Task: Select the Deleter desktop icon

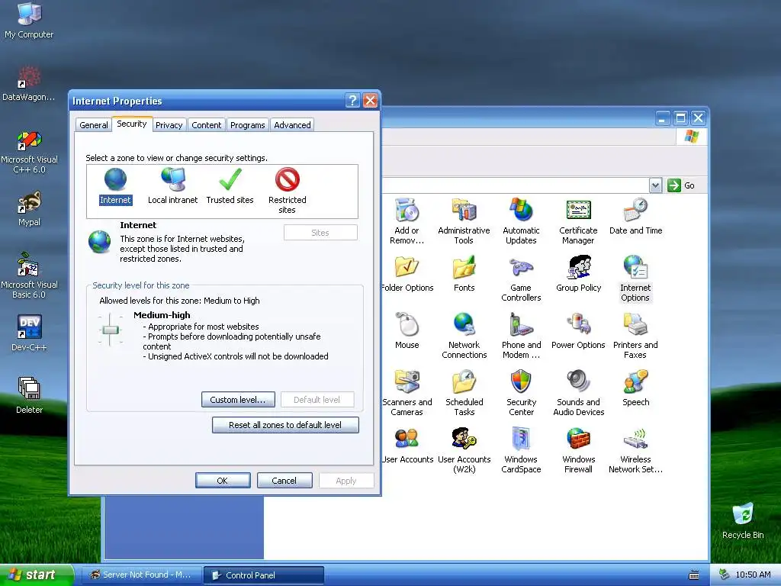Action: pyautogui.click(x=30, y=396)
